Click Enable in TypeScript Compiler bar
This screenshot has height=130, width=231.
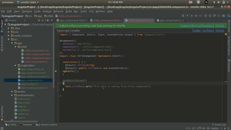pos(196,30)
